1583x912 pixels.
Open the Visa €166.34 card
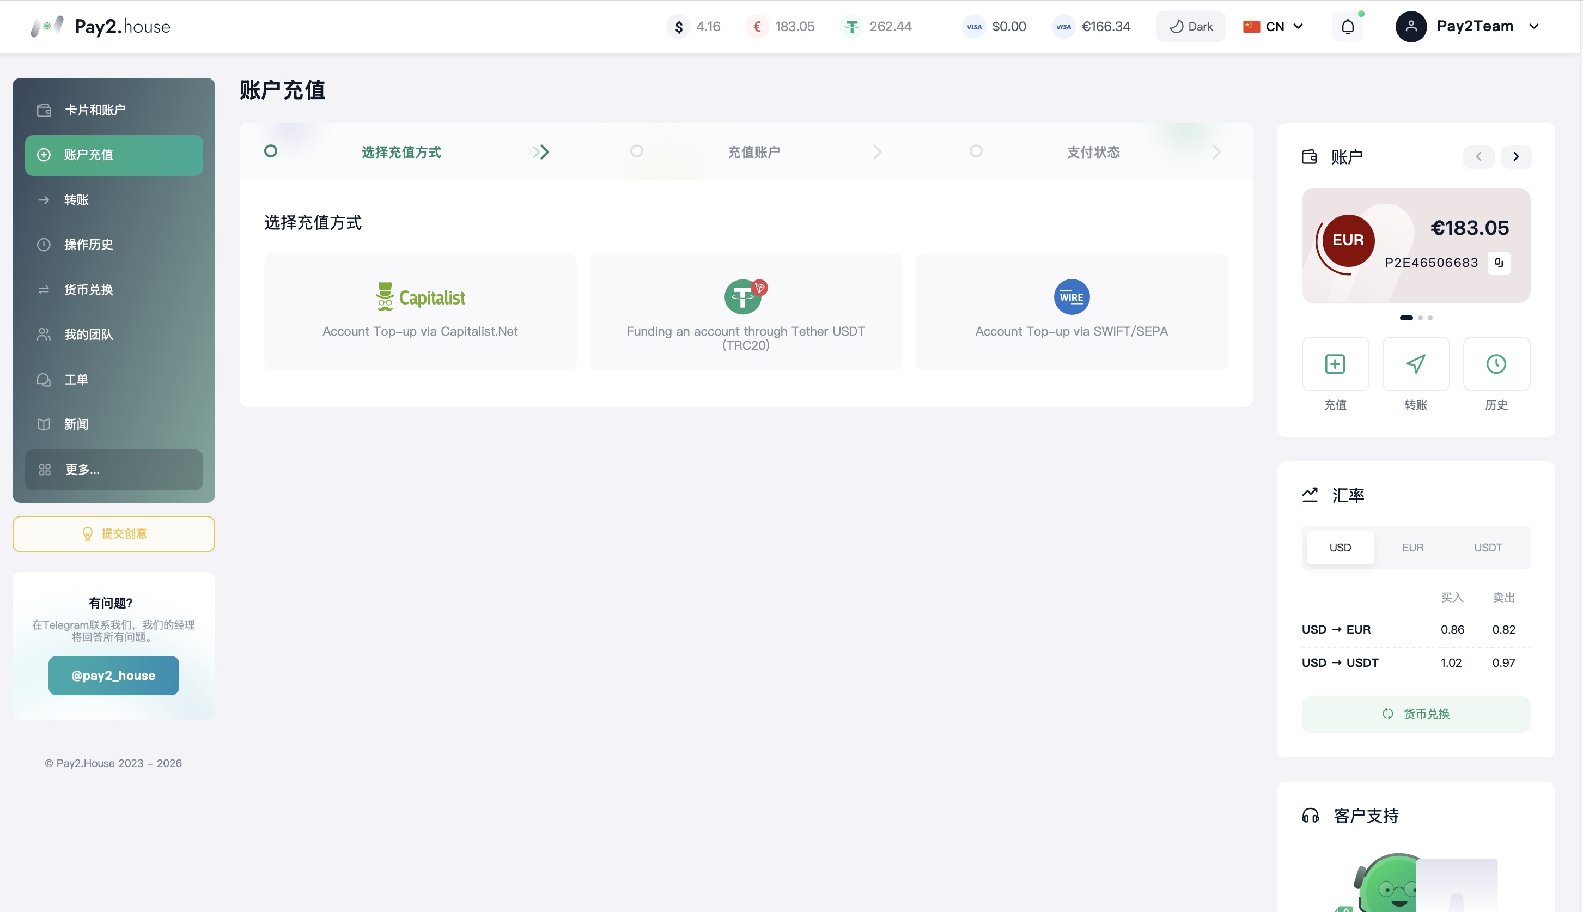(1091, 26)
